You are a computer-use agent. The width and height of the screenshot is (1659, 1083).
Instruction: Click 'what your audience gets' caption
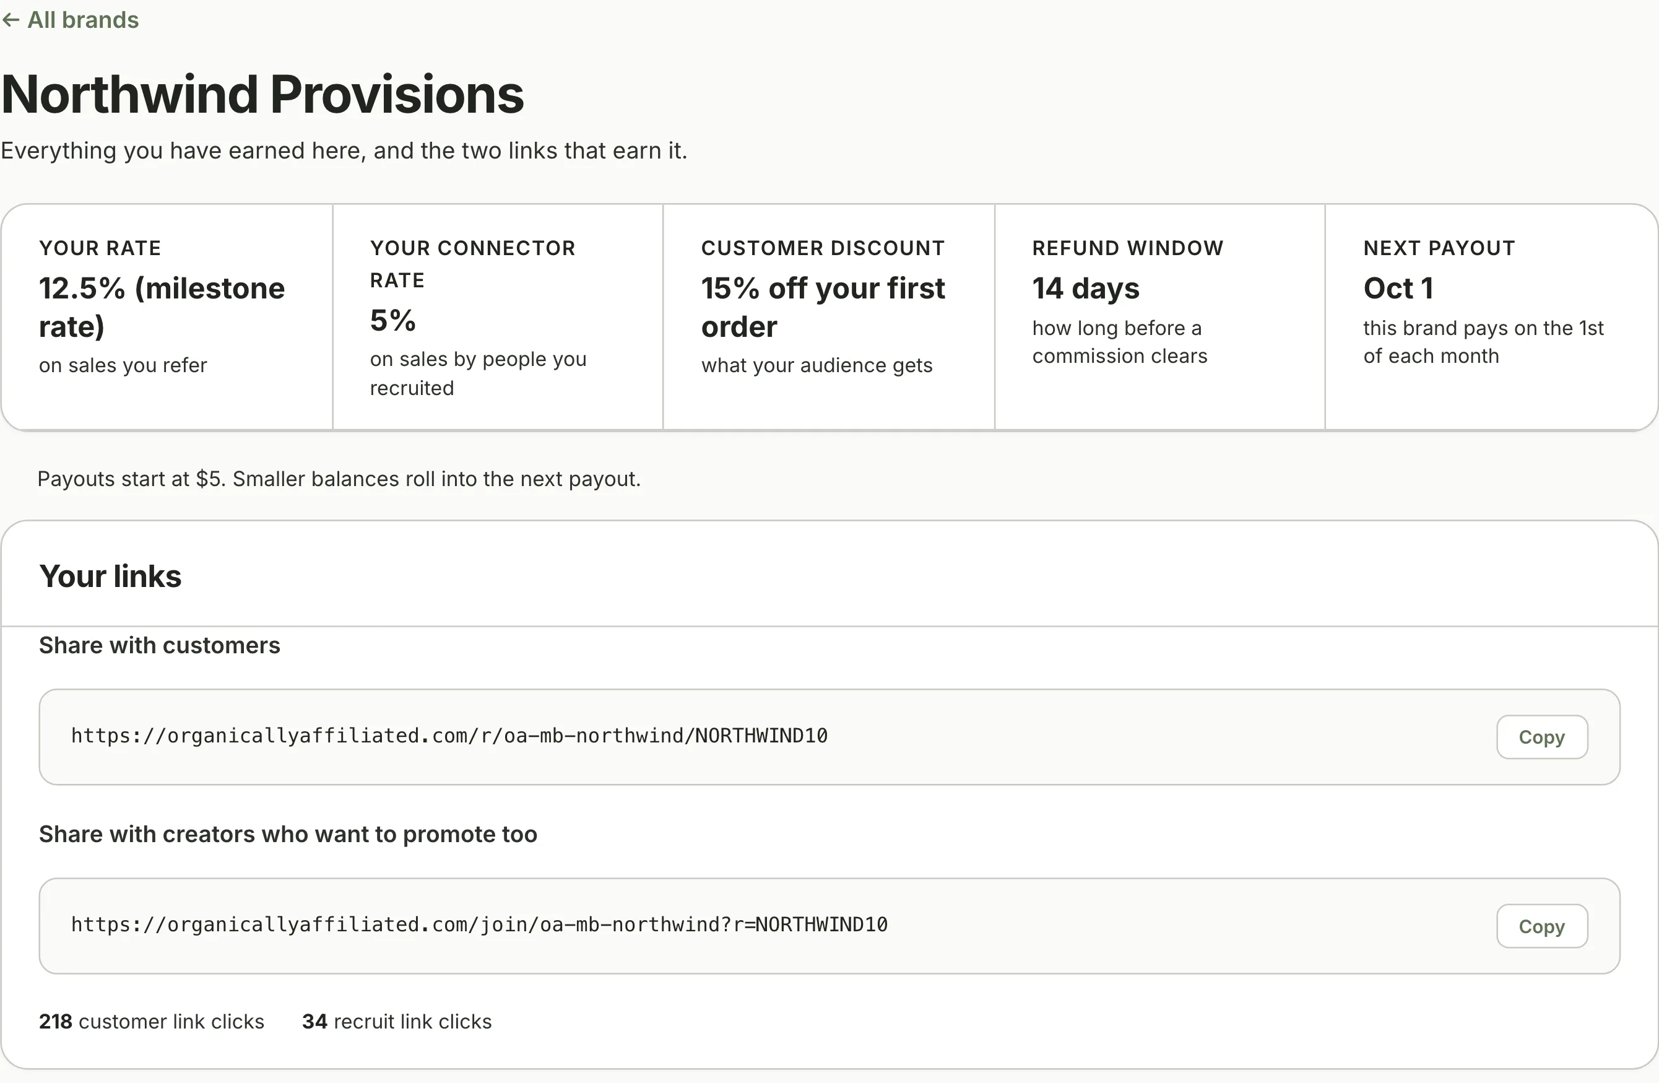[817, 365]
